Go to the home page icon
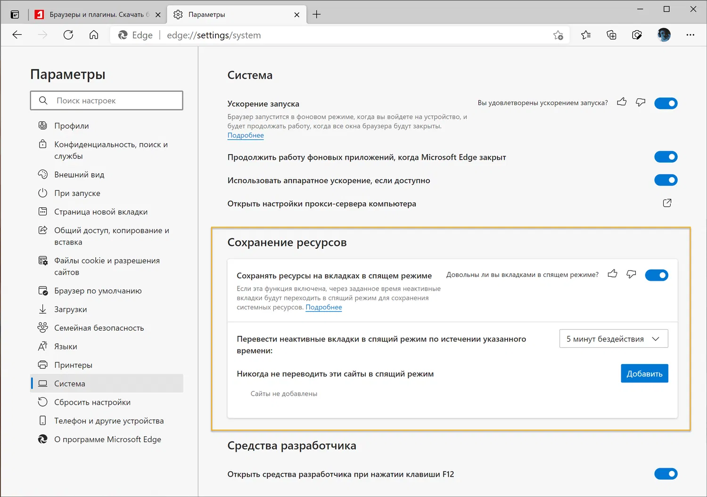The image size is (707, 497). click(x=94, y=35)
